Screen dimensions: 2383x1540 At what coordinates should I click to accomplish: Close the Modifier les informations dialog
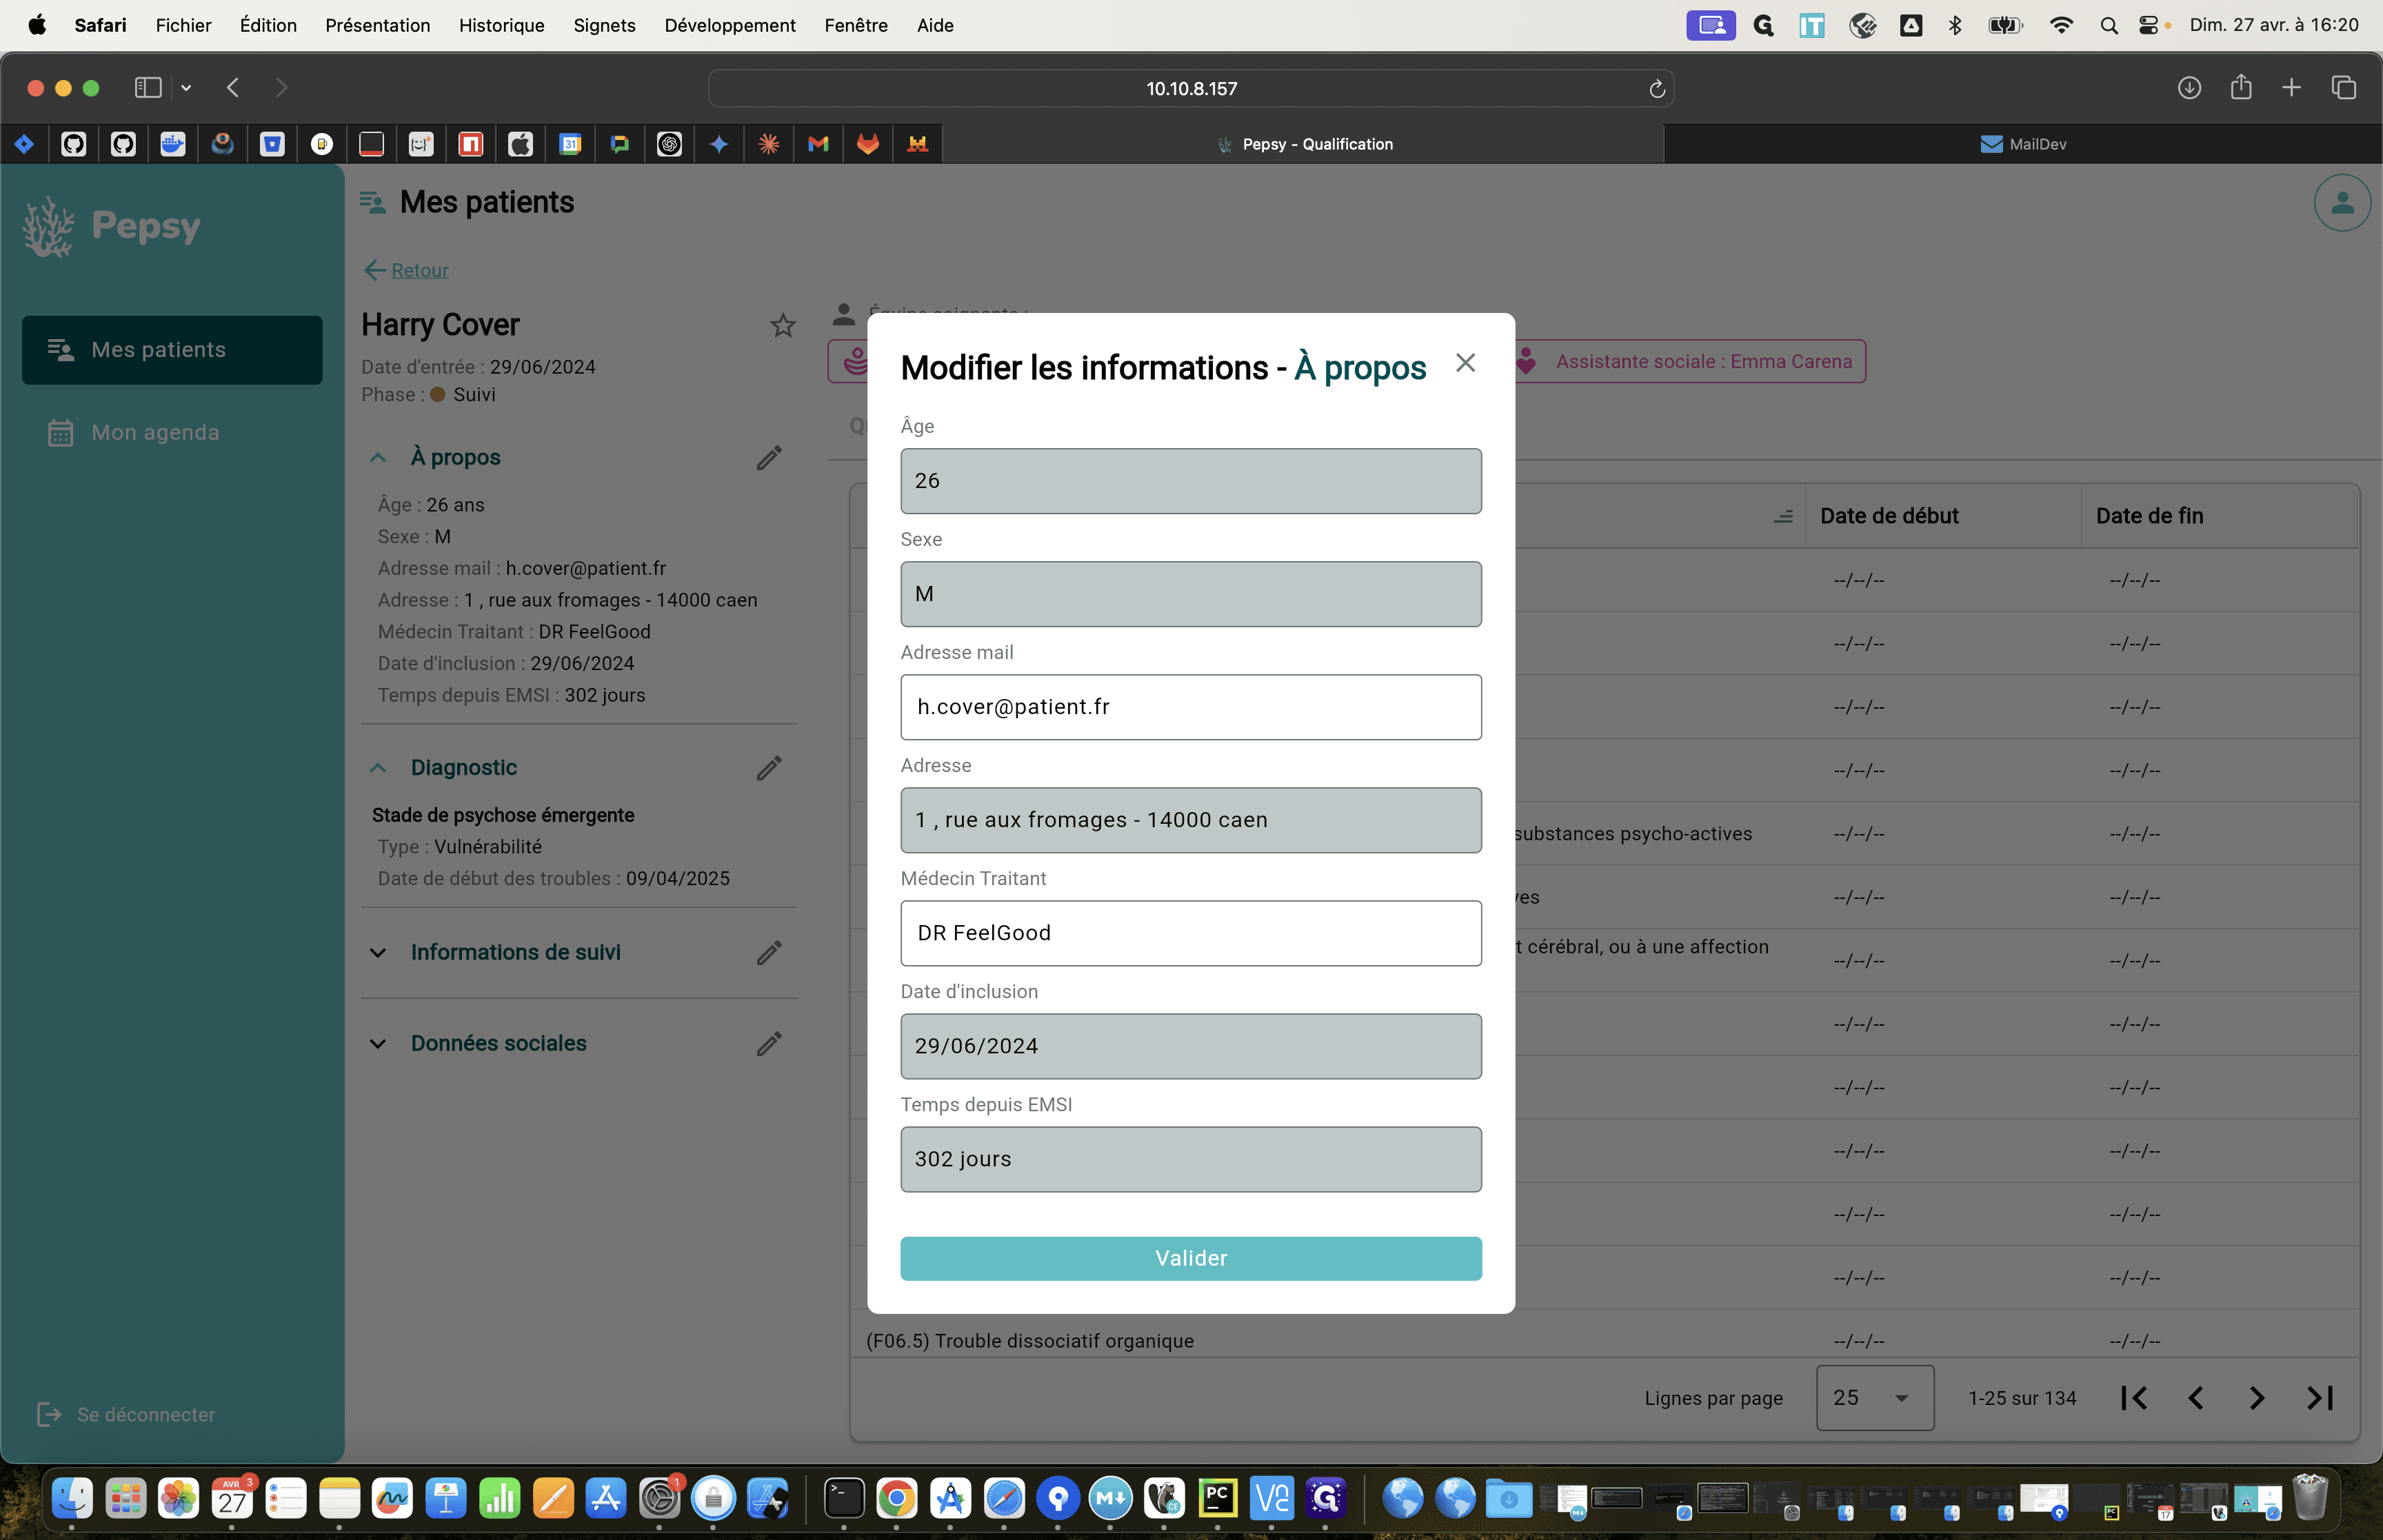(x=1465, y=363)
